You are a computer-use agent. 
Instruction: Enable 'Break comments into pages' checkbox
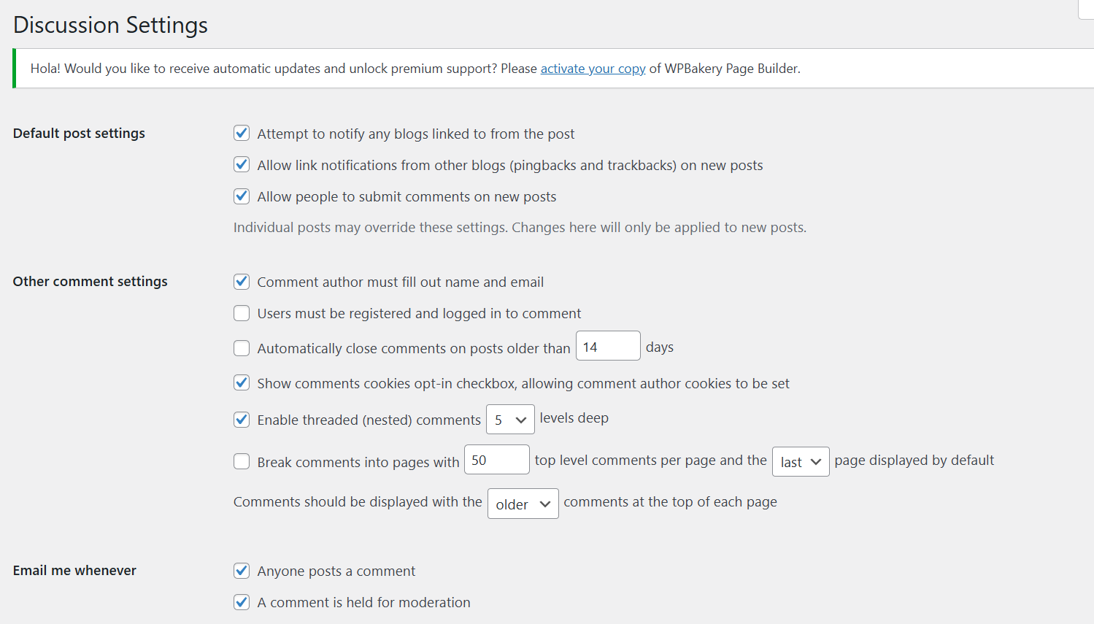[x=242, y=461]
